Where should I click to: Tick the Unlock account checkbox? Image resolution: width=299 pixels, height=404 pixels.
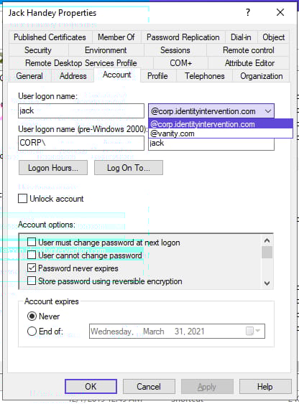[23, 199]
